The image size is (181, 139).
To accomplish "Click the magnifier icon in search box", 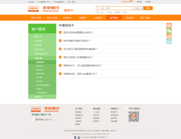I will [x=98, y=8].
